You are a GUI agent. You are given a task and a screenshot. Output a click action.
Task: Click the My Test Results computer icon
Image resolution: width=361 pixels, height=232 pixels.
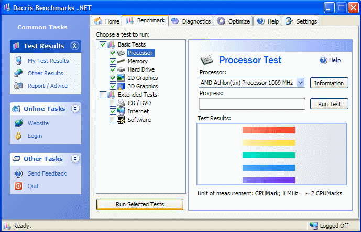[18, 61]
